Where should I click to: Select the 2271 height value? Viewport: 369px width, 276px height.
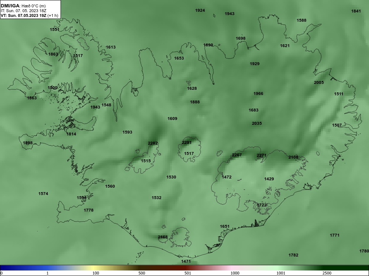pos(262,155)
